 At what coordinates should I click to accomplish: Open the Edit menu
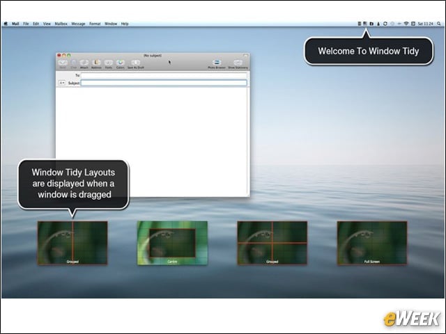click(x=36, y=24)
